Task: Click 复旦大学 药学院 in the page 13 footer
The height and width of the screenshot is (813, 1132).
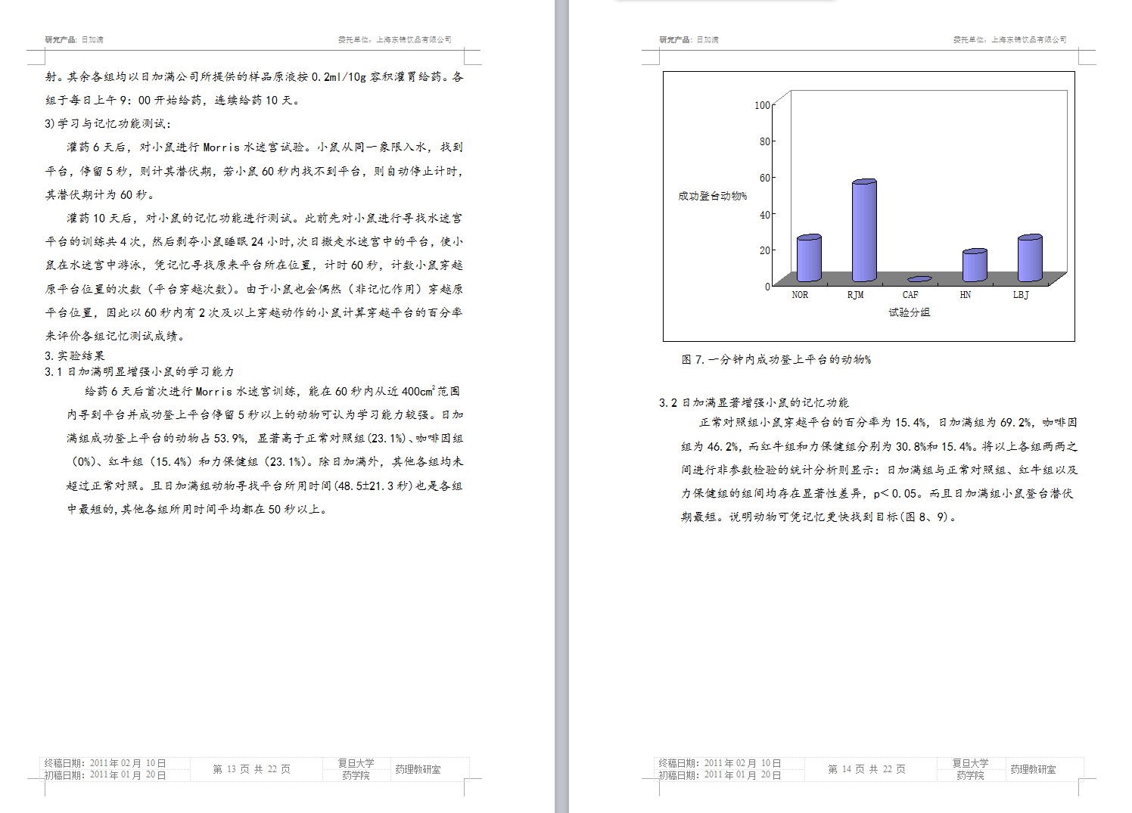Action: (356, 769)
